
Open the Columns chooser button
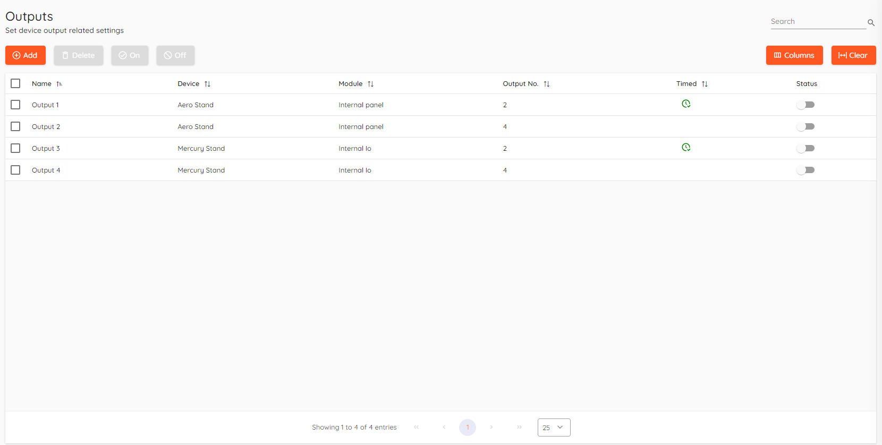tap(794, 55)
